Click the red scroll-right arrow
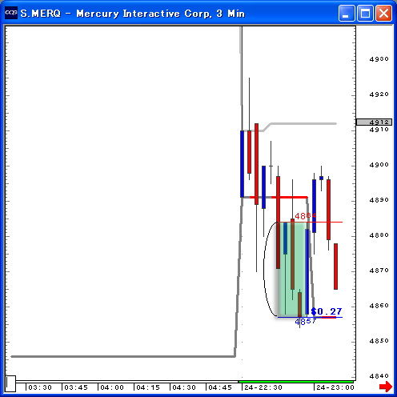Image resolution: width=397 pixels, height=397 pixels. (386, 387)
